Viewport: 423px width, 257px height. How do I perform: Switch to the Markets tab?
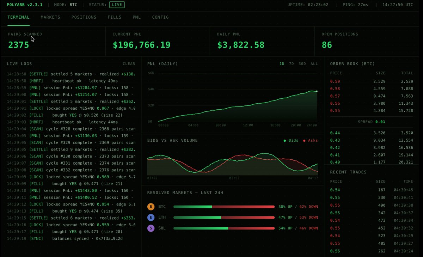click(x=50, y=17)
